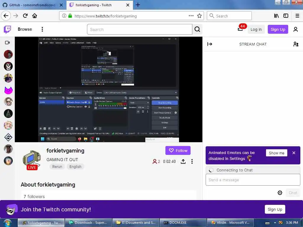The image size is (303, 227).
Task: Close the GitHub tab
Action: (61, 5)
